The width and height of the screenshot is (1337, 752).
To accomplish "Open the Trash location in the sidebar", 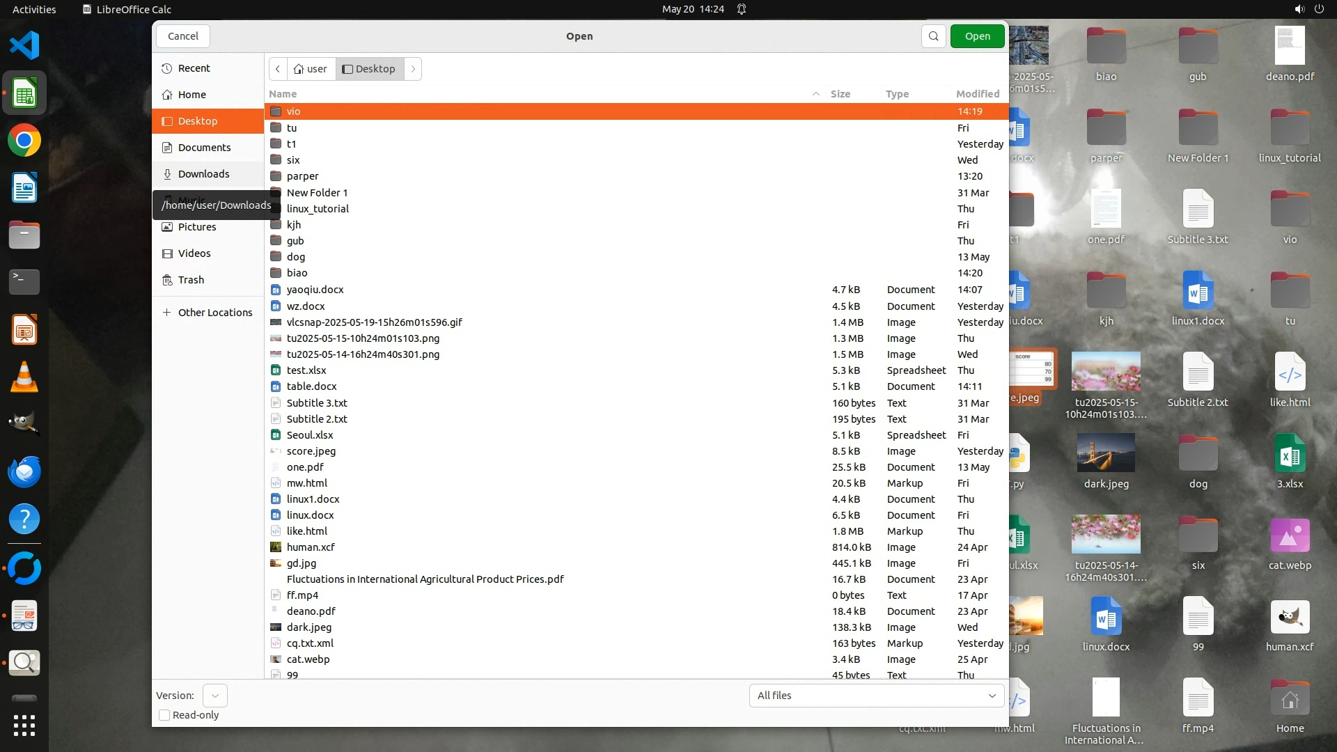I will pos(190,280).
